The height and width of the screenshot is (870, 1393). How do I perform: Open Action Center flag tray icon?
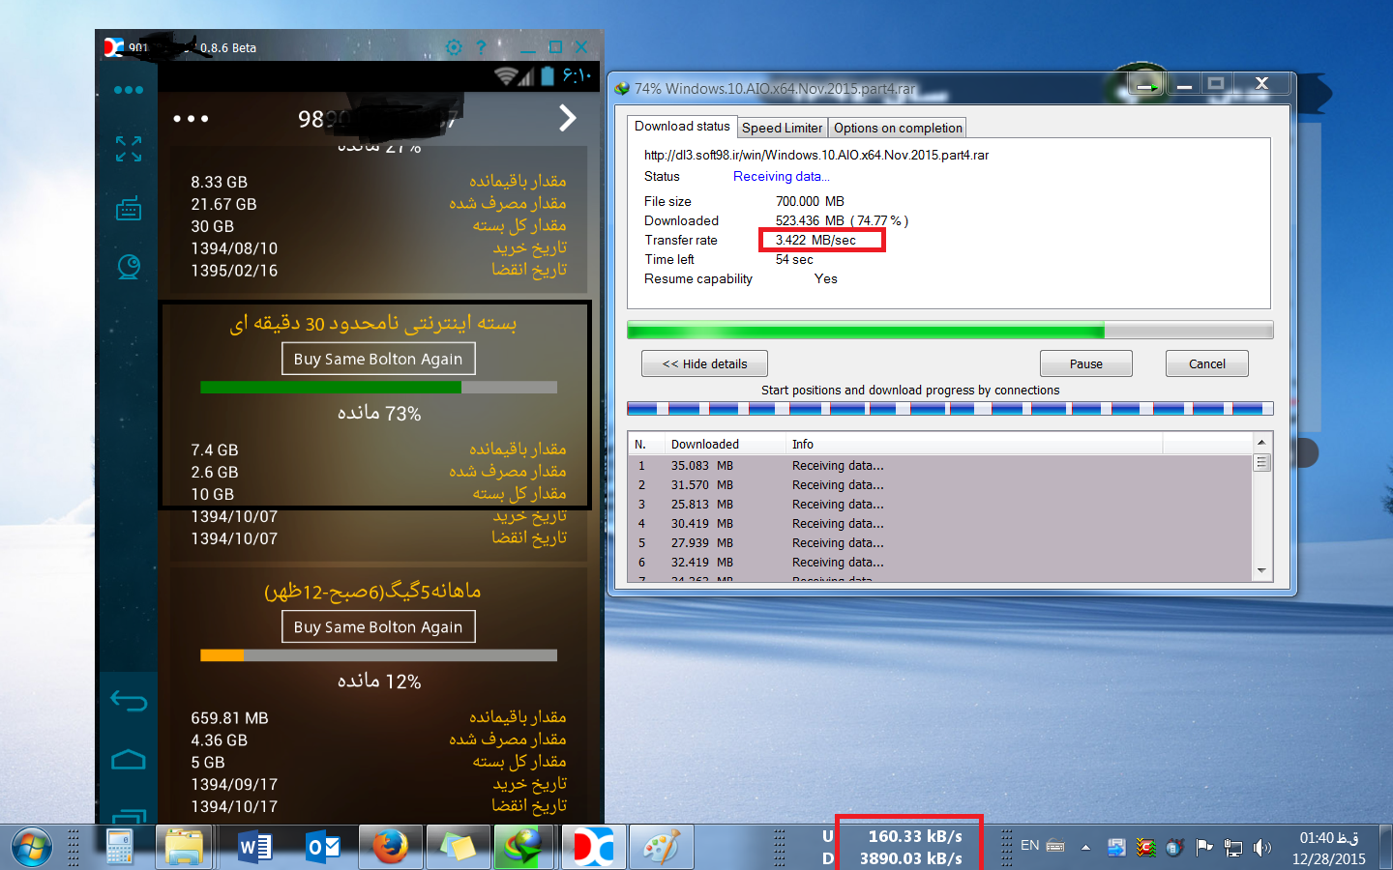click(1204, 848)
